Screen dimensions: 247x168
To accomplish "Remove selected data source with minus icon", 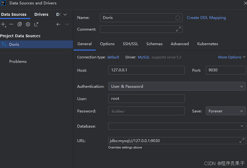I will tap(11, 24).
